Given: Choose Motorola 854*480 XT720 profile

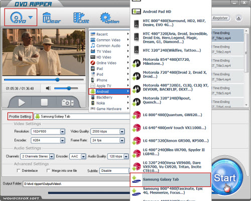Looking at the screenshot, I should pos(170,61).
